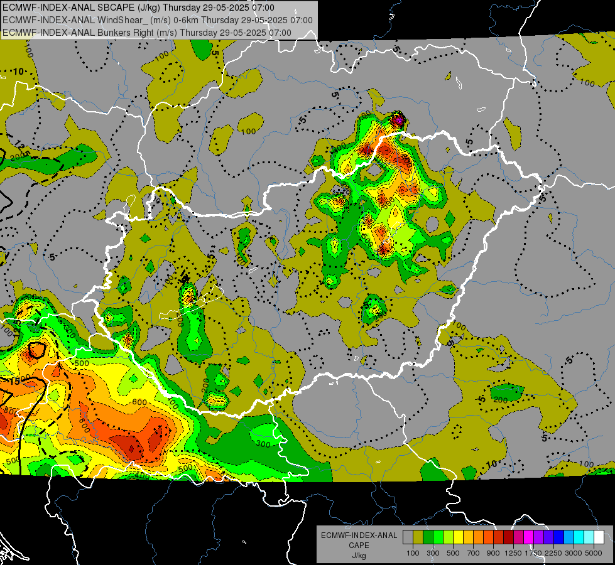615x565 pixels.
Task: Select the white swatch ending the legend
Action: point(599,537)
